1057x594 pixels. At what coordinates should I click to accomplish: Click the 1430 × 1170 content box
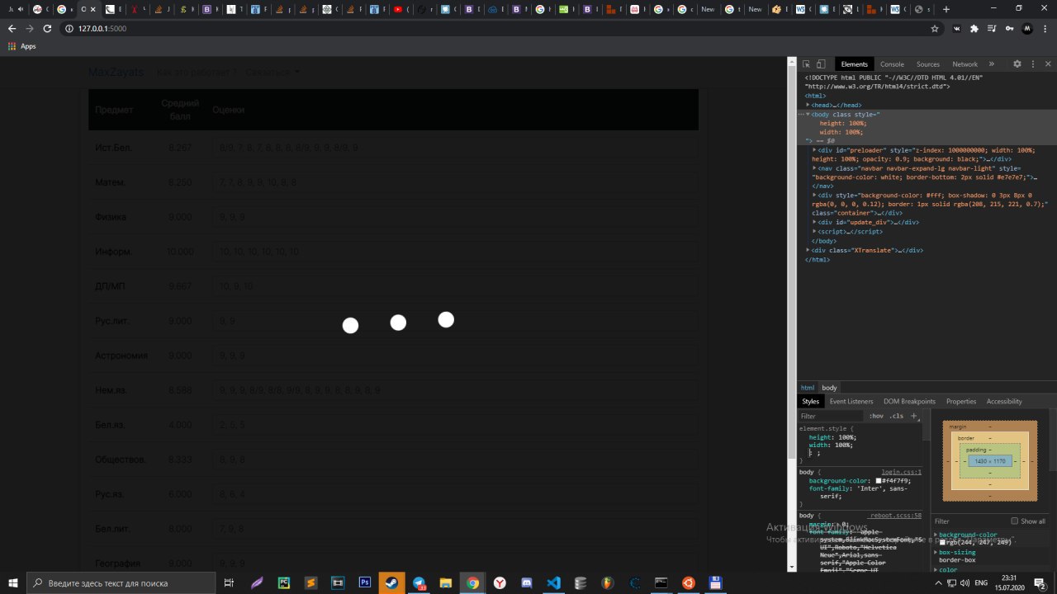989,461
